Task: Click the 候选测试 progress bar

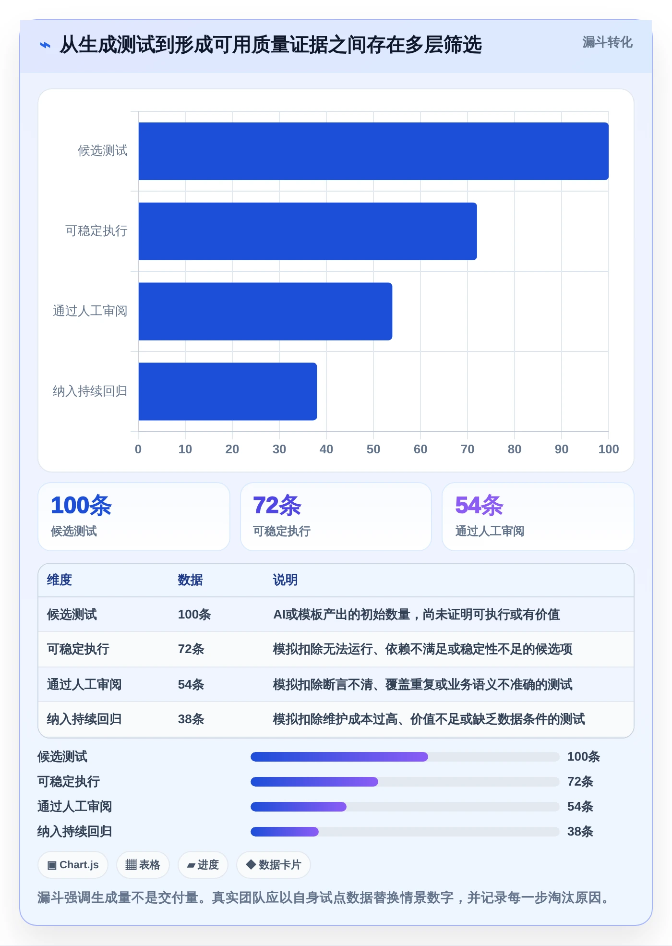Action: (405, 757)
